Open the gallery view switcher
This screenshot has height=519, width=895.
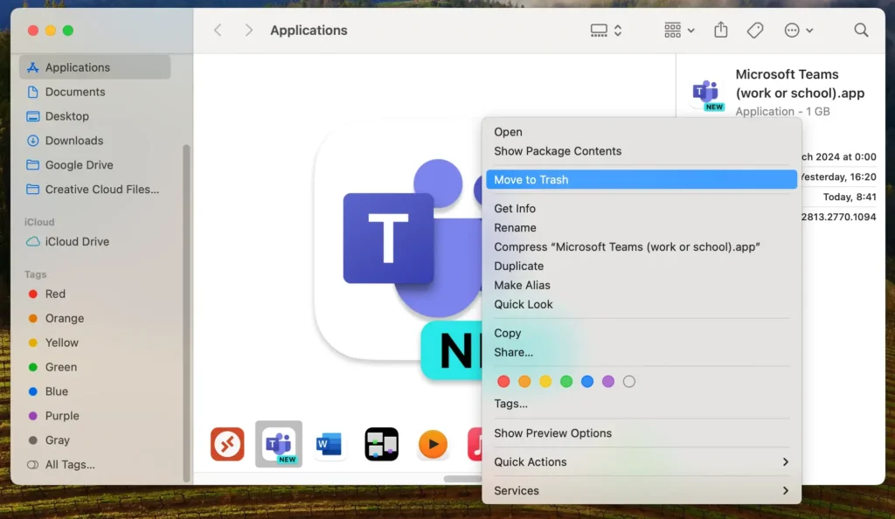click(606, 31)
